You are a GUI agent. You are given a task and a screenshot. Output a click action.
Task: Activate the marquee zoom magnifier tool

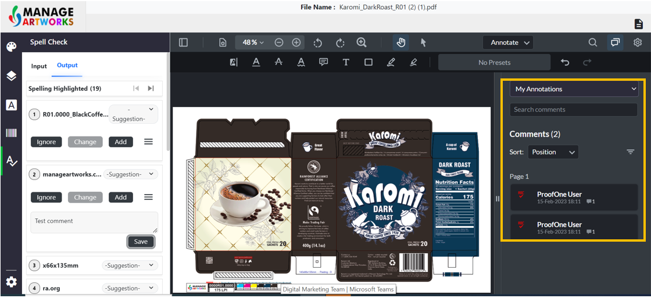coord(362,42)
